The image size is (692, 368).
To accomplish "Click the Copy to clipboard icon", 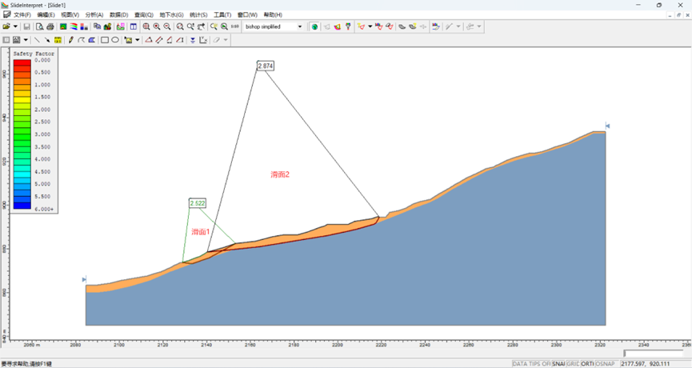I will click(97, 26).
